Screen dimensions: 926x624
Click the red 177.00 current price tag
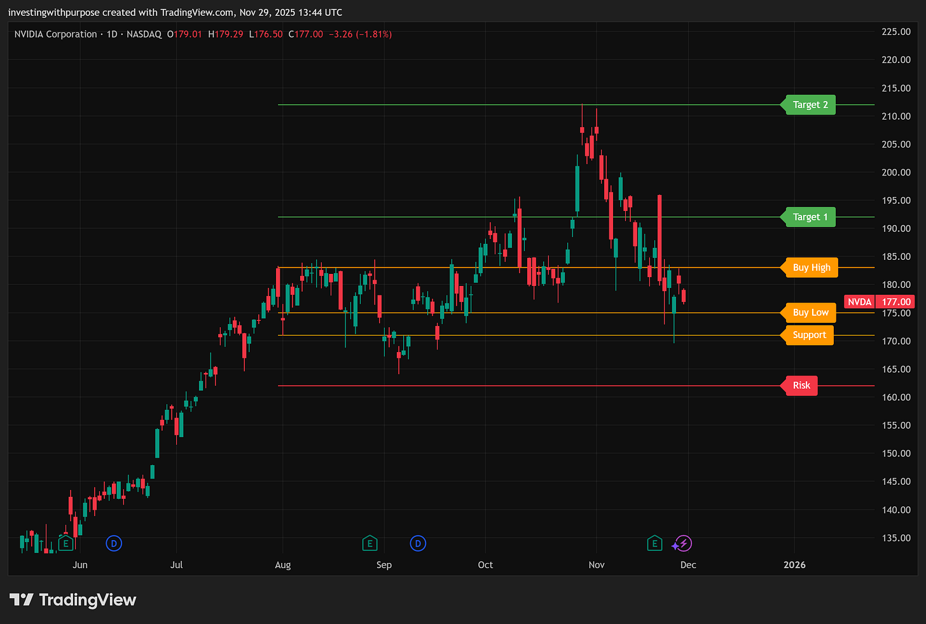point(896,302)
